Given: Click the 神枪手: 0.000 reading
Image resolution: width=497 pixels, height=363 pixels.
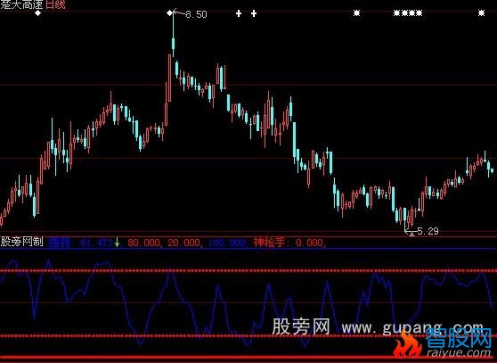Looking at the screenshot, I should point(289,243).
